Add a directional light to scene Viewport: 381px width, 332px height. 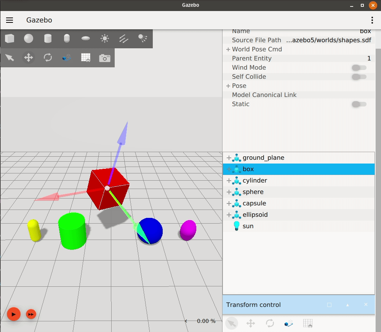124,38
